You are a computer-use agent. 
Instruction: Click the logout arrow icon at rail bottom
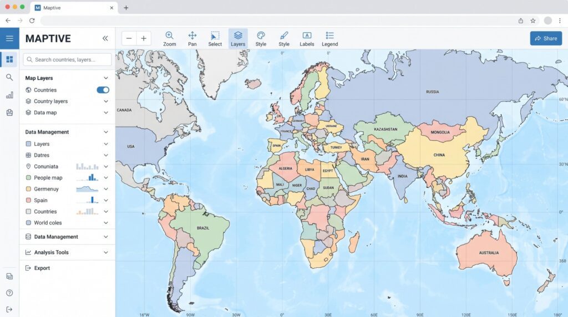coord(9,309)
